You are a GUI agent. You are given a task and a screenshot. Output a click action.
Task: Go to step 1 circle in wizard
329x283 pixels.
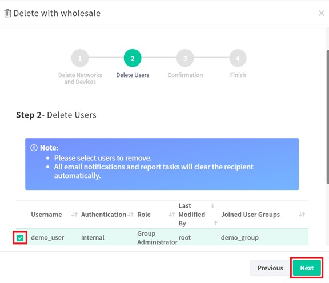click(x=80, y=58)
